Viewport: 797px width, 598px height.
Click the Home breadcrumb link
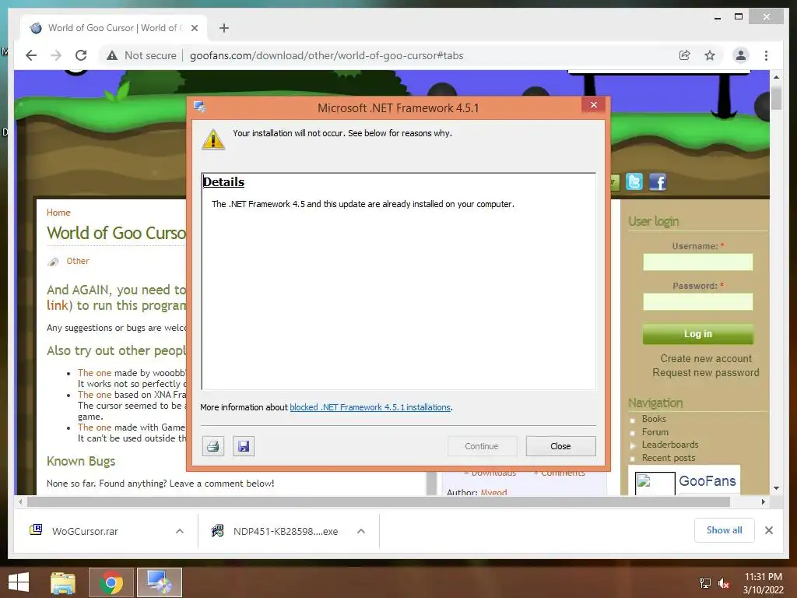point(58,213)
